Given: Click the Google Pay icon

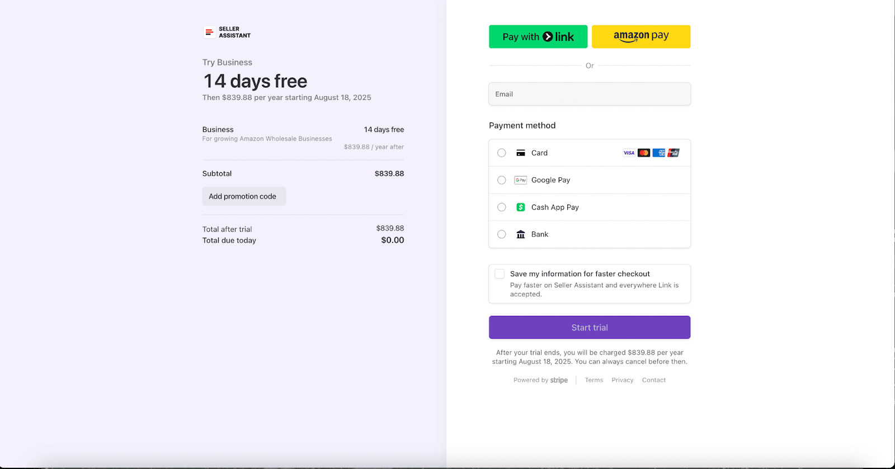Looking at the screenshot, I should pyautogui.click(x=520, y=180).
